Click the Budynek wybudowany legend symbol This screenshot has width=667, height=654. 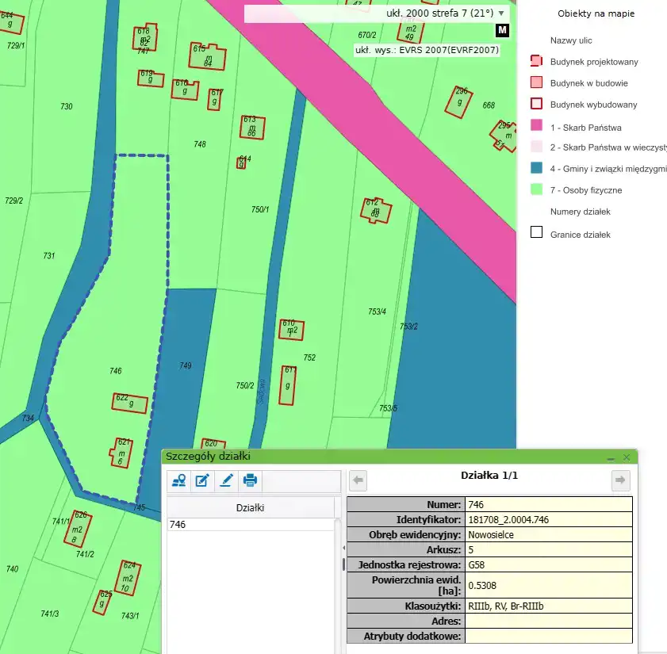pyautogui.click(x=537, y=104)
